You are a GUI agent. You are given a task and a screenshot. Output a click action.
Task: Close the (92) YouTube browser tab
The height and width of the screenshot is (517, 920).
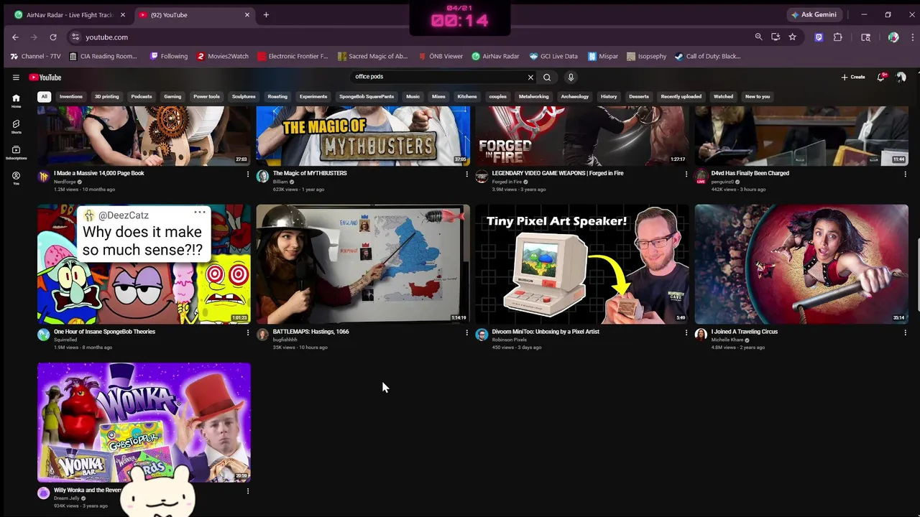247,15
